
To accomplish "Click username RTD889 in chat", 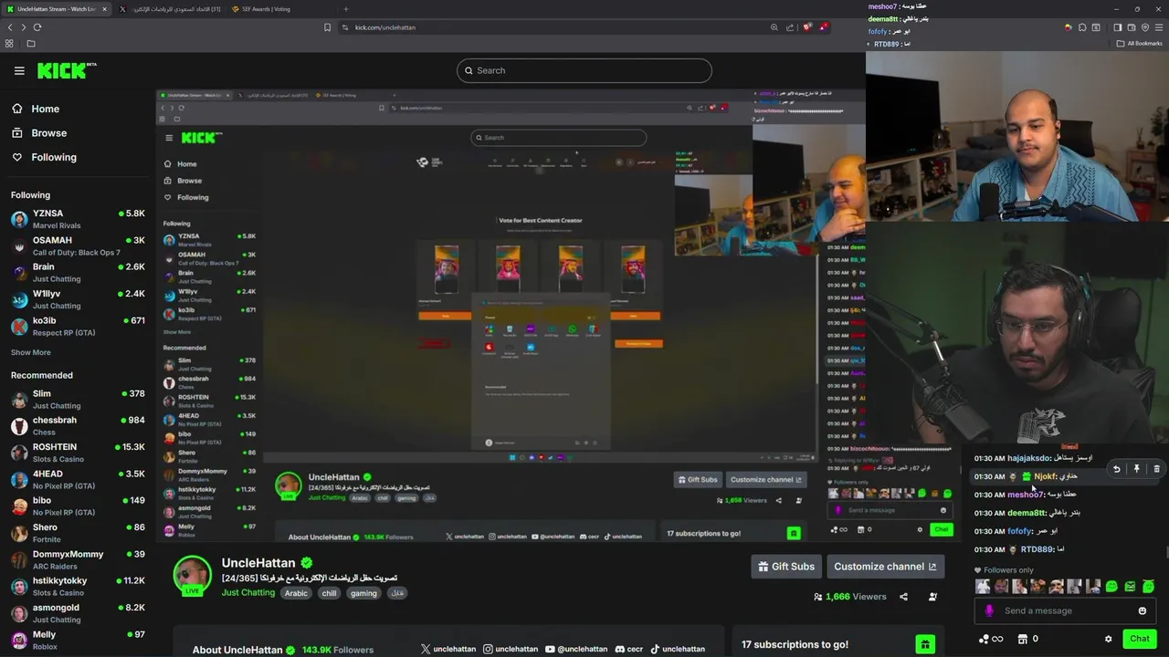I will 1037,549.
